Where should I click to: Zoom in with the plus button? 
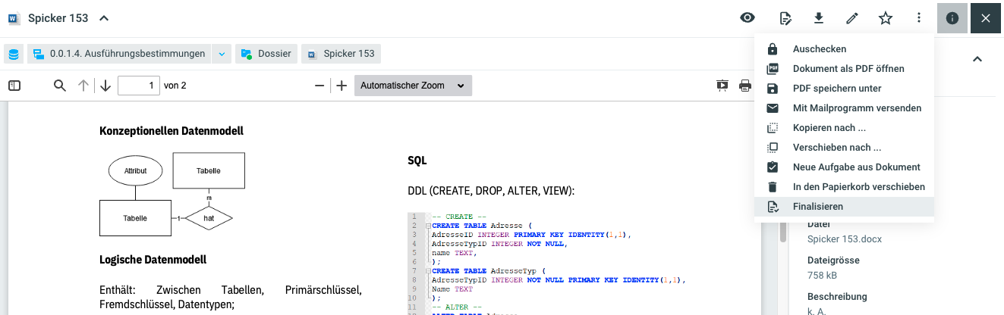[x=341, y=86]
